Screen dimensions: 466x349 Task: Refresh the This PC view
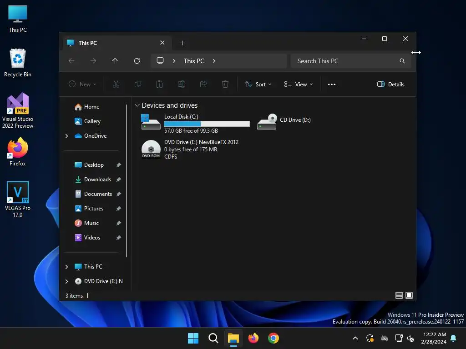[137, 61]
